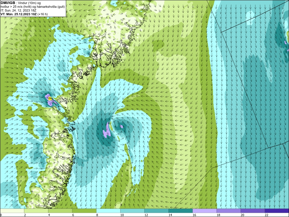
Task: Select the 6–8 m/s olive green legend swatch
Action: [84, 211]
